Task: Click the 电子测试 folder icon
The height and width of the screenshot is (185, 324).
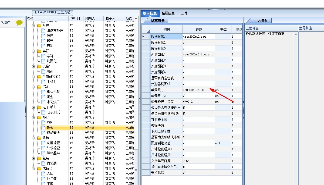Action: (39, 107)
